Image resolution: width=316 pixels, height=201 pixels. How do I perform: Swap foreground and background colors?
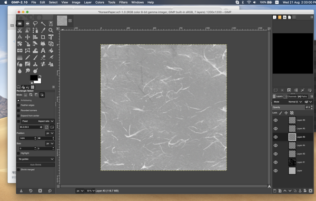point(40,76)
